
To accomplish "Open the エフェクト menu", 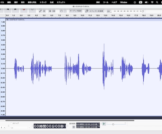I will click(x=61, y=2).
